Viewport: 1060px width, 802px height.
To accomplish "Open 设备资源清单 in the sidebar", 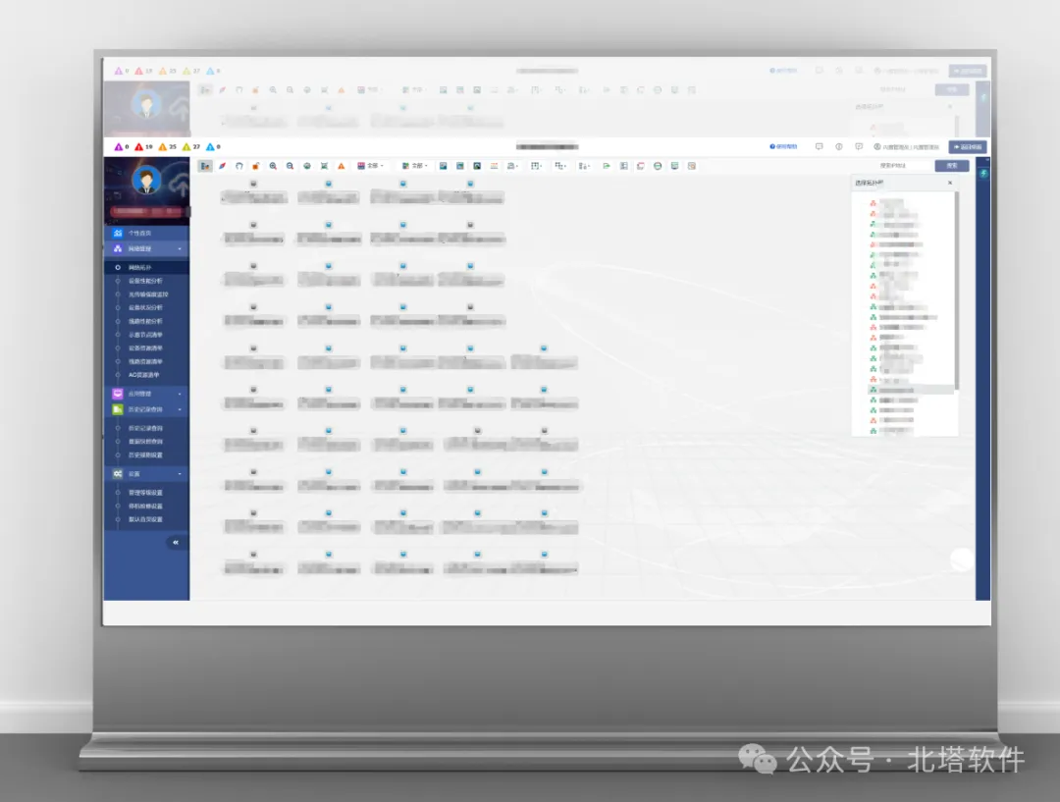I will pos(145,348).
